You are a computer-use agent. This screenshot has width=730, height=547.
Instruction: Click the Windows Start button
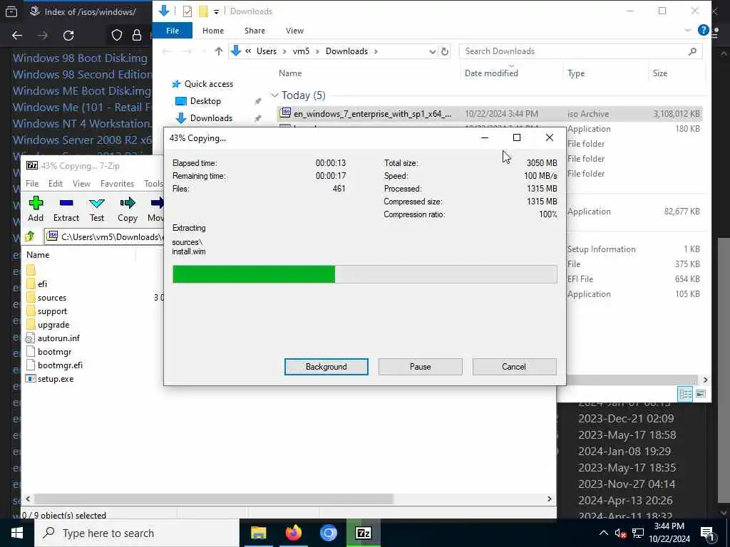click(x=17, y=533)
